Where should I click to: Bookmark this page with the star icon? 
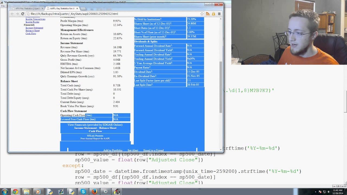(202, 14)
